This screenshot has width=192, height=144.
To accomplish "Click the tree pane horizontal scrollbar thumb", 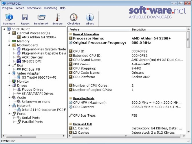I will tap(21, 136).
